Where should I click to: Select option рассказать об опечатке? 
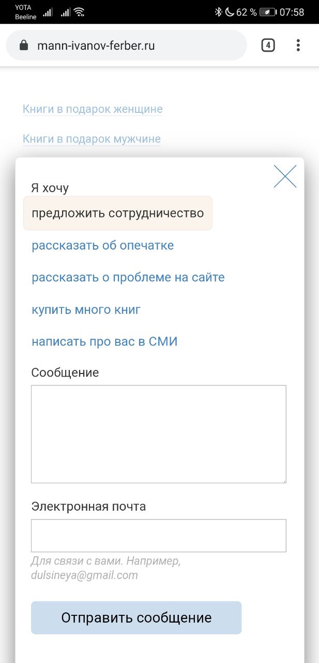click(x=103, y=245)
